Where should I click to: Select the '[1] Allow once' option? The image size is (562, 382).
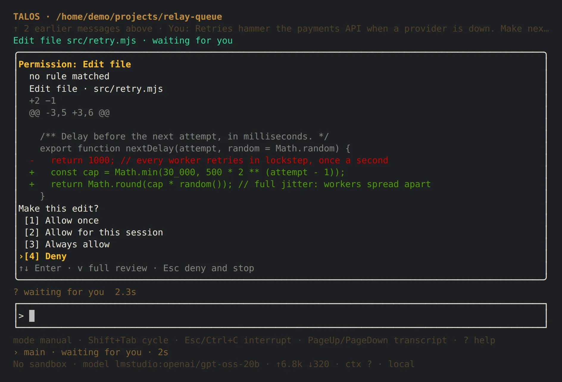(62, 220)
